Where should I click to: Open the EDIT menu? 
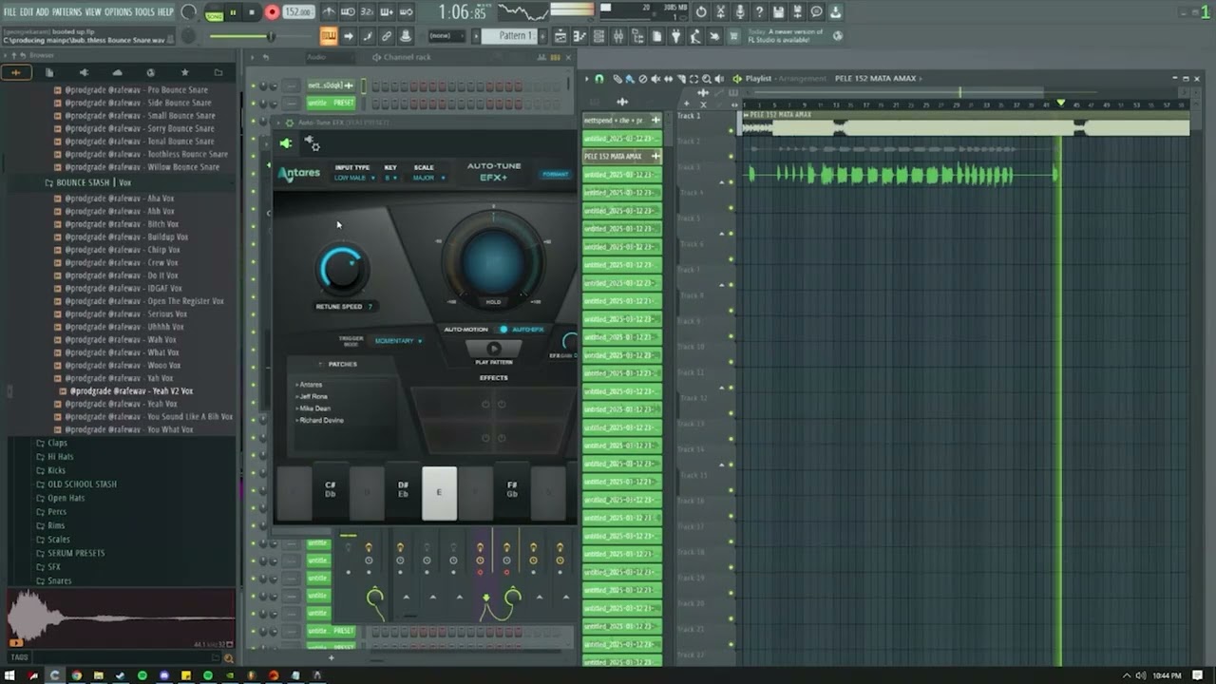pos(27,11)
